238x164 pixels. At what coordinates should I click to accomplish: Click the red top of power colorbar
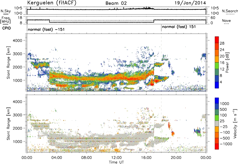tap(217, 40)
